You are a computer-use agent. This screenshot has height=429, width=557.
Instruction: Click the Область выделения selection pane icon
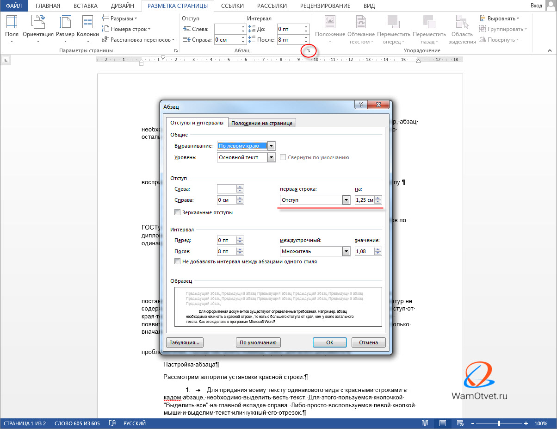462,28
